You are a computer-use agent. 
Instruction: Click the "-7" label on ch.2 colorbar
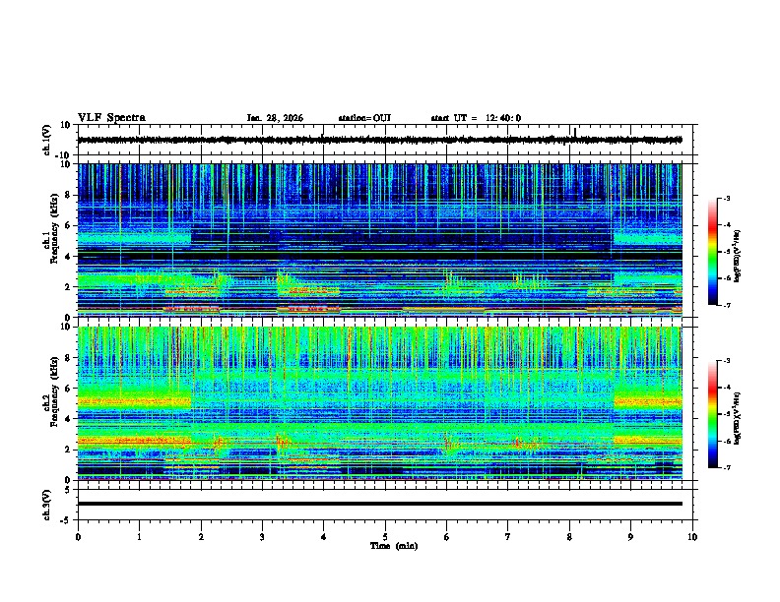point(727,467)
